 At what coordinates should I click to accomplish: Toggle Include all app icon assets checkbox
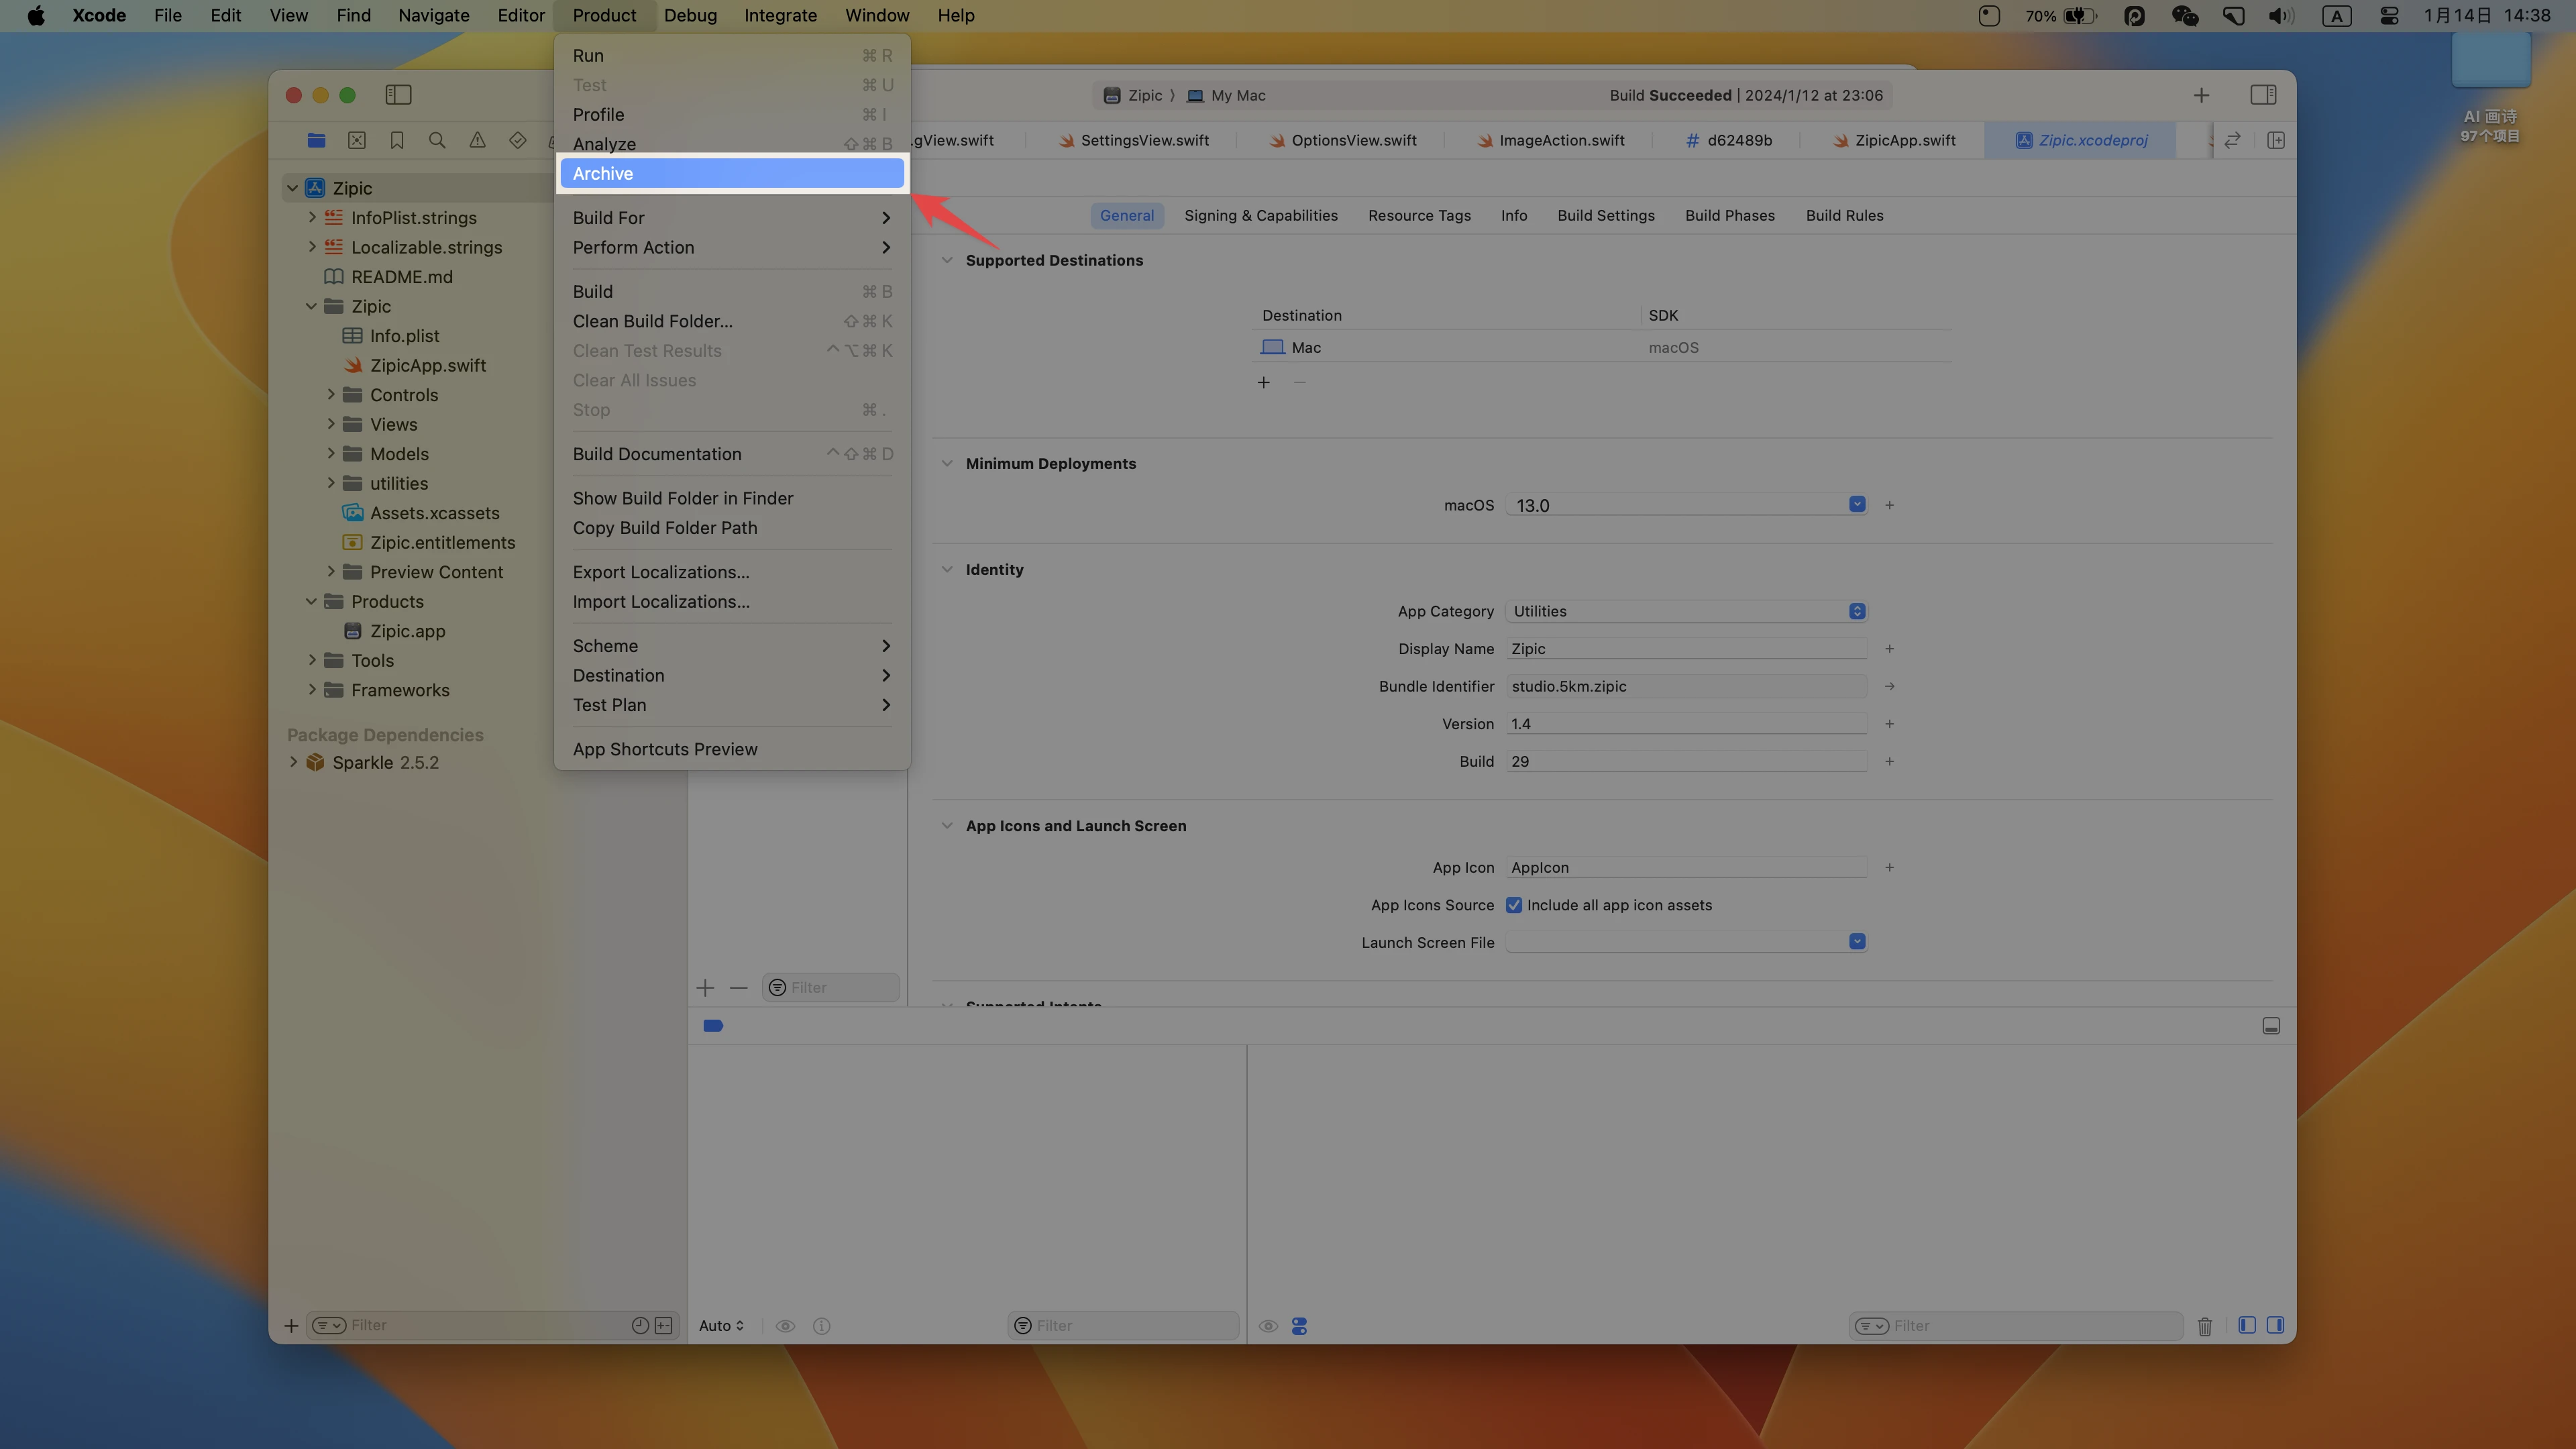[1514, 905]
